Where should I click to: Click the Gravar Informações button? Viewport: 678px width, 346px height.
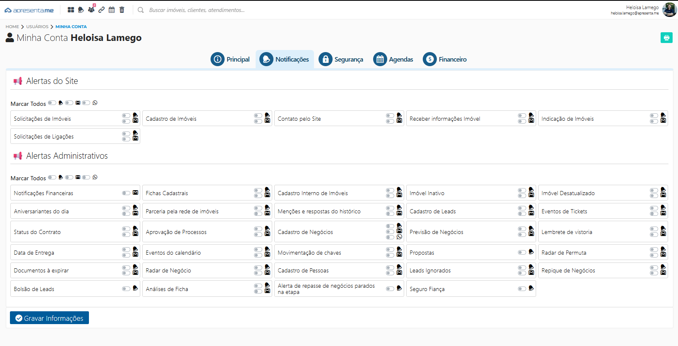49,318
